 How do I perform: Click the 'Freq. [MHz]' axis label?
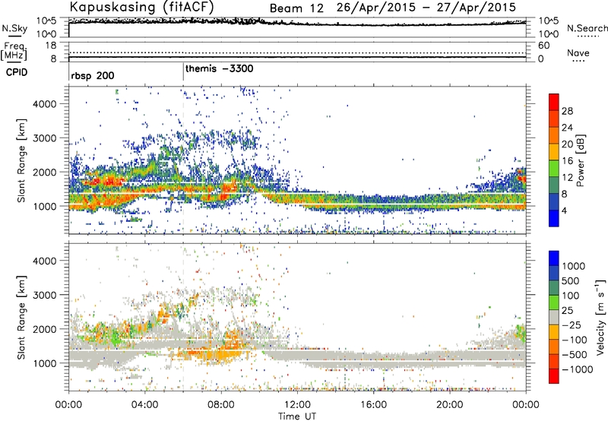click(x=14, y=51)
